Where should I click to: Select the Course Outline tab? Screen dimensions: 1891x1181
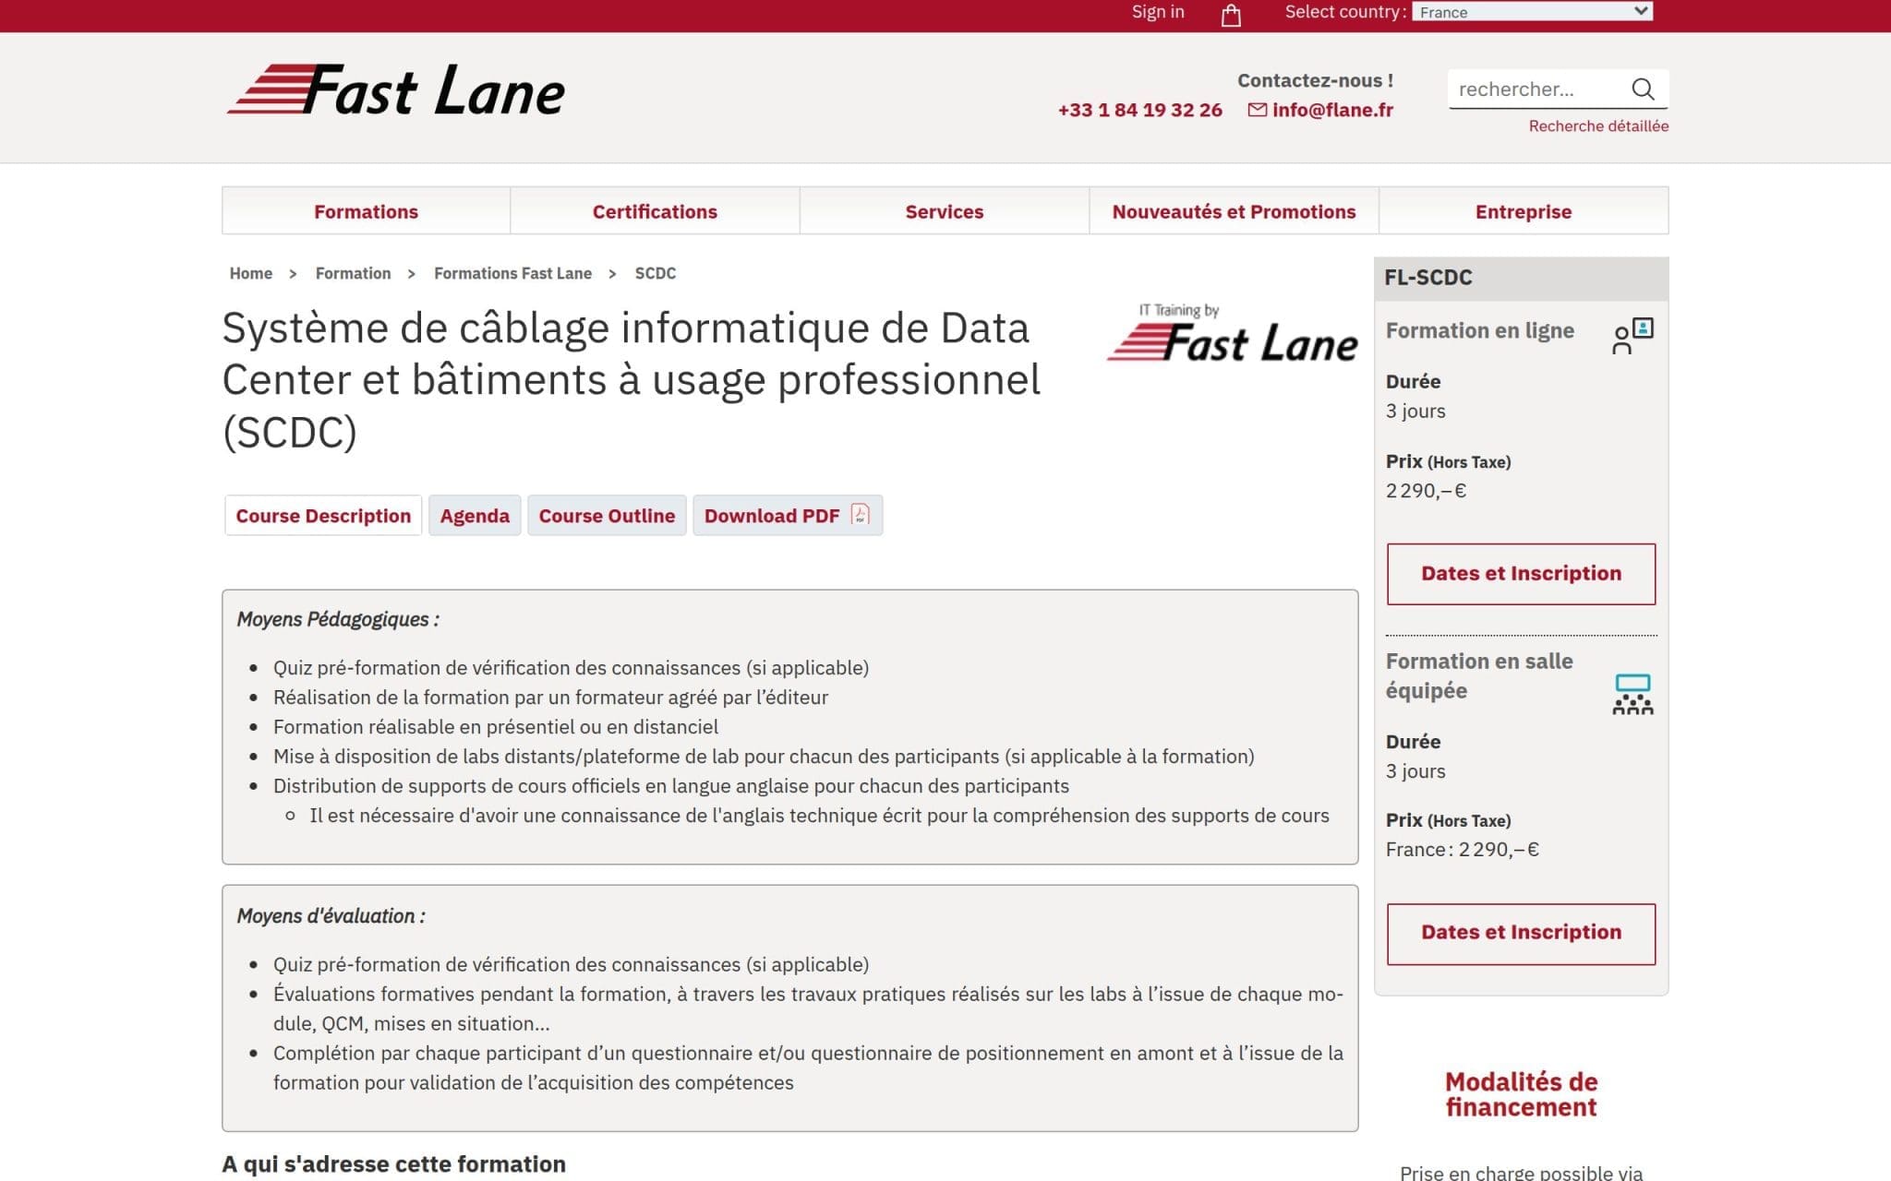tap(607, 516)
